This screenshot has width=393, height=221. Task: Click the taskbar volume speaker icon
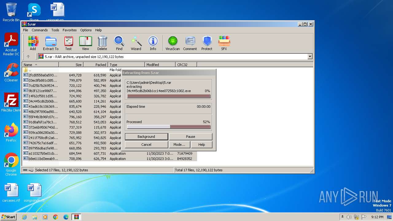pyautogui.click(x=349, y=217)
